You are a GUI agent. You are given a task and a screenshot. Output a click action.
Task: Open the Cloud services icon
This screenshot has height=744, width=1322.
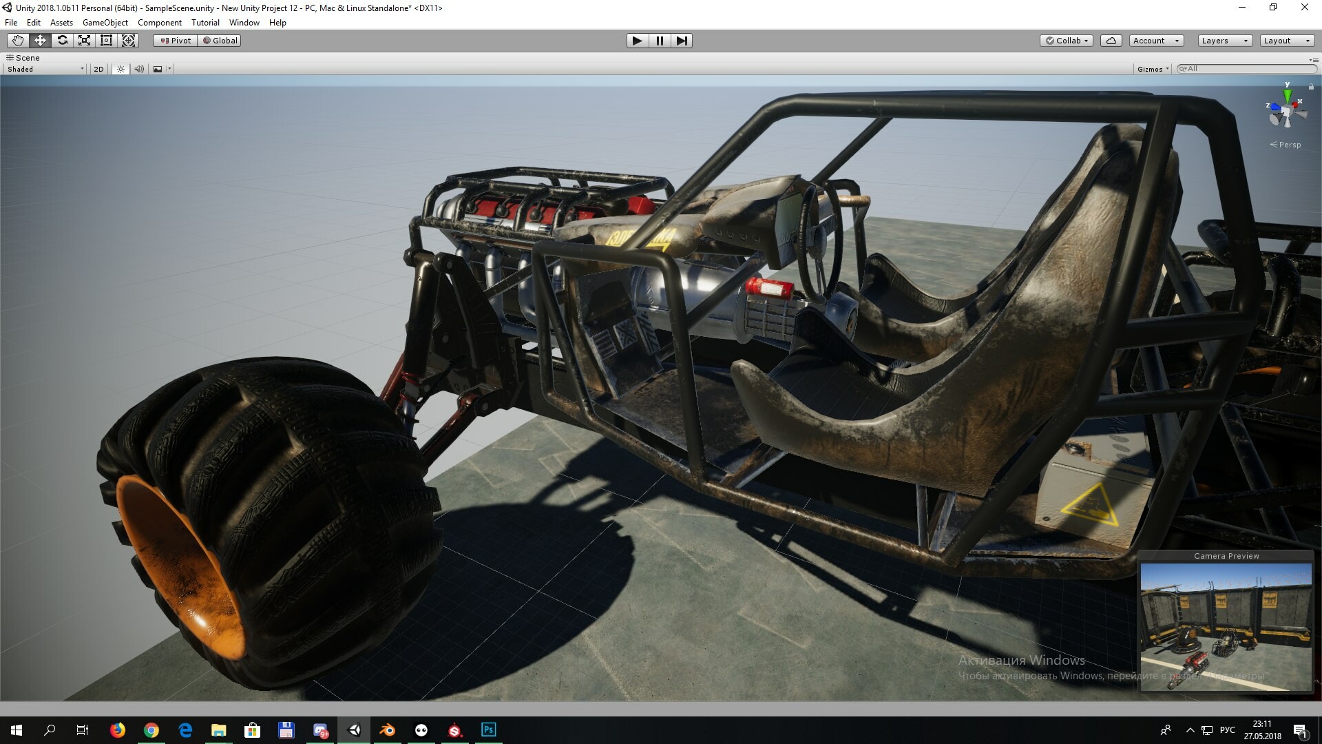[1111, 41]
